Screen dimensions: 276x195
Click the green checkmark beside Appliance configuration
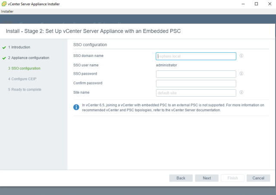pos(4,58)
